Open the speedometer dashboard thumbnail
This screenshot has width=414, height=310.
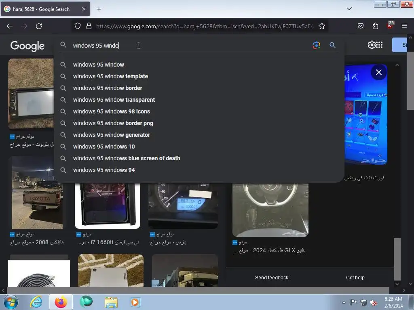[x=183, y=205]
